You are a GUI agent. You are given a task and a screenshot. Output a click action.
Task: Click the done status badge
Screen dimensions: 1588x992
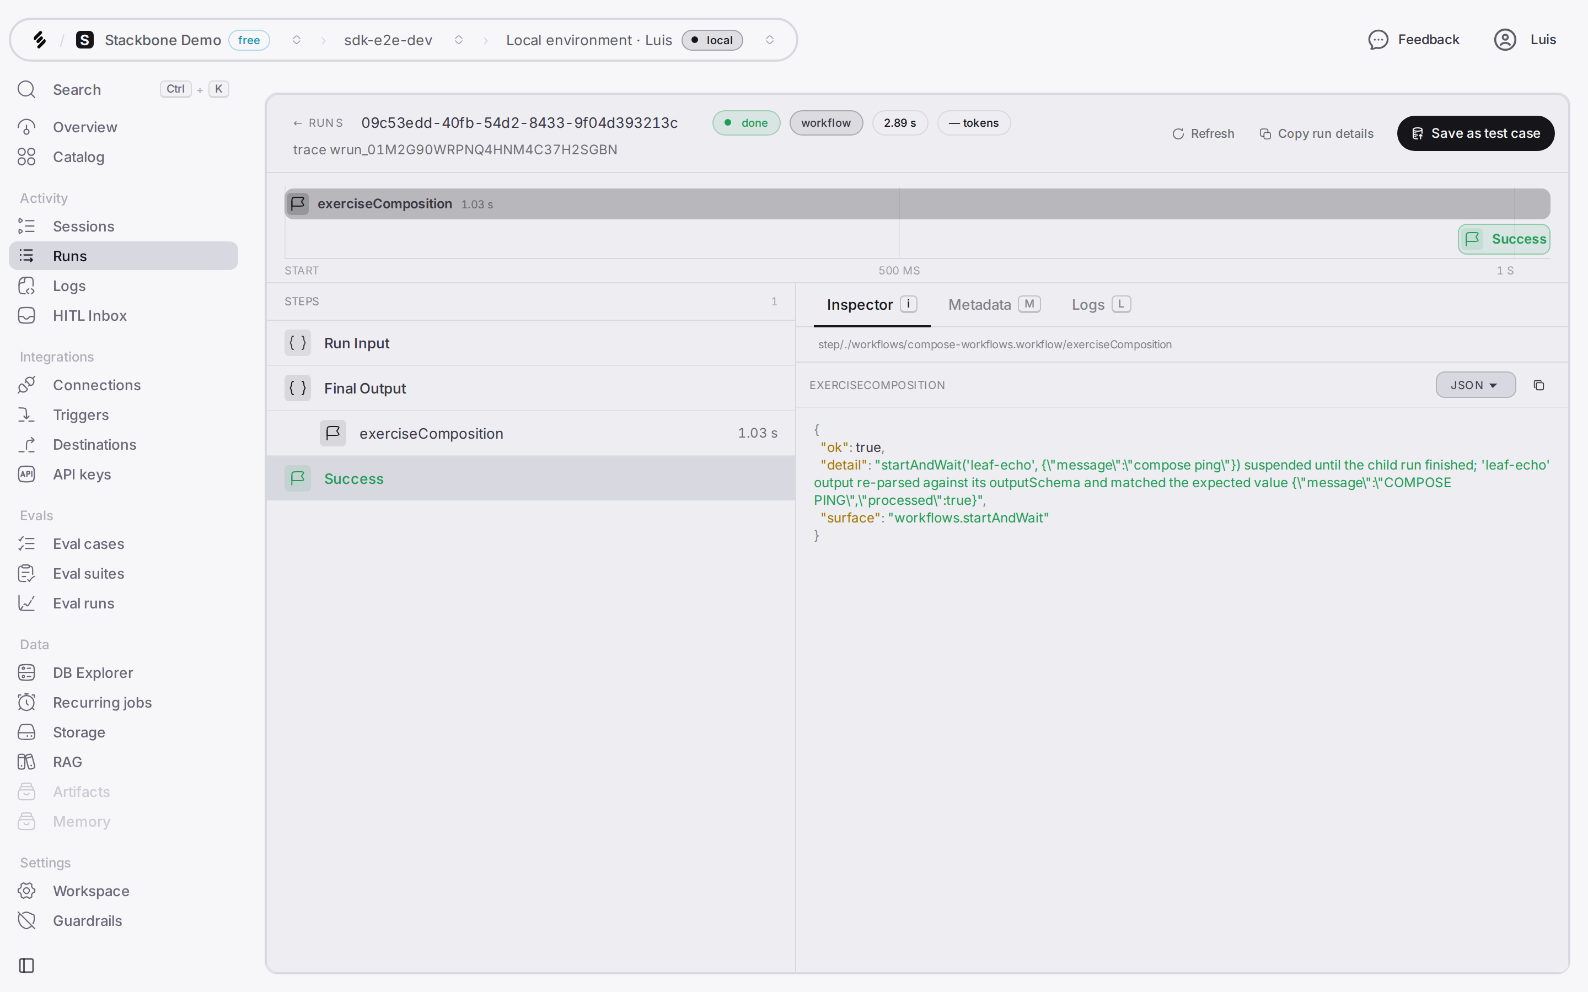coord(746,123)
